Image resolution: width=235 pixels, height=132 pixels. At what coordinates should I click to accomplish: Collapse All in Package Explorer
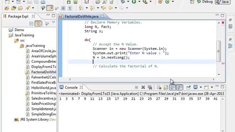31,23
